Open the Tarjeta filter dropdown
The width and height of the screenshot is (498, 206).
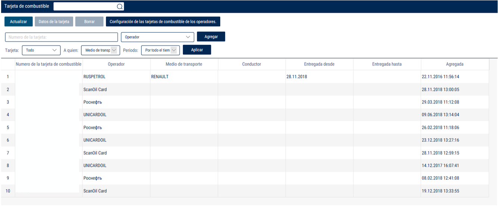pyautogui.click(x=41, y=50)
